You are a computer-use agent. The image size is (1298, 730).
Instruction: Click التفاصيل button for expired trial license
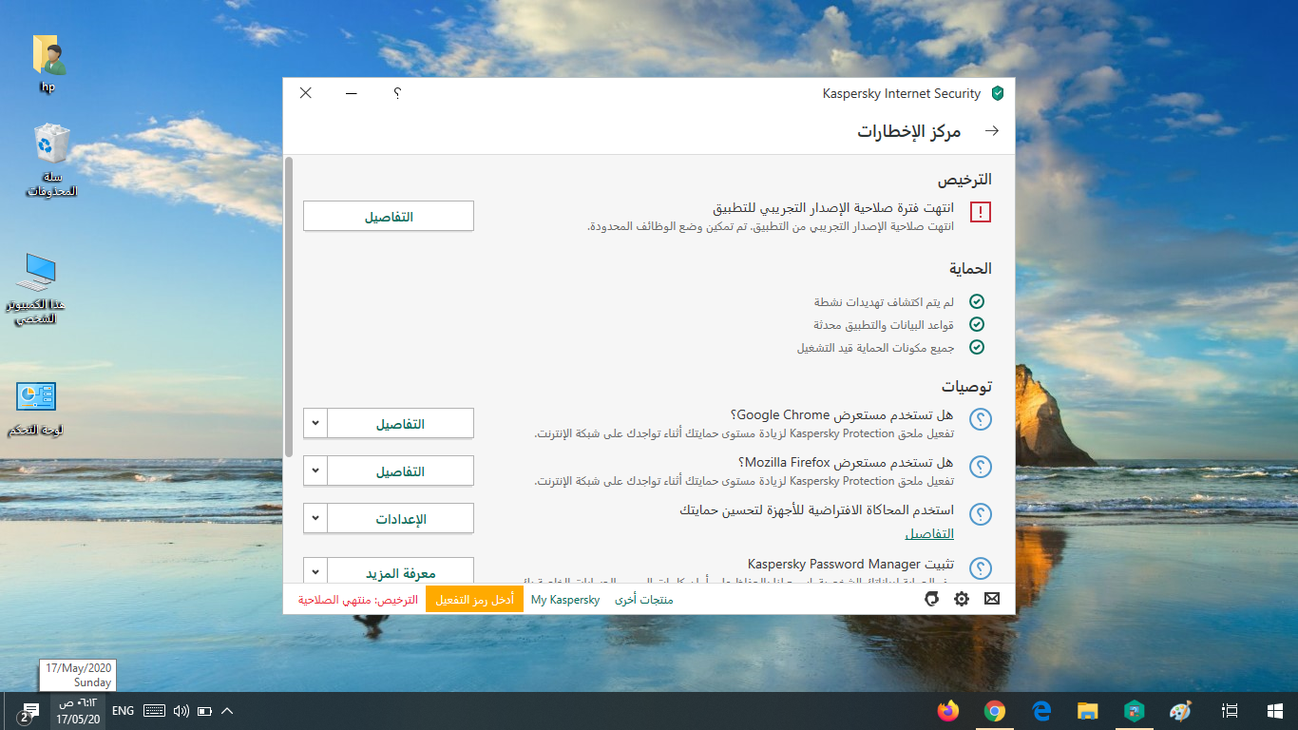(x=389, y=216)
